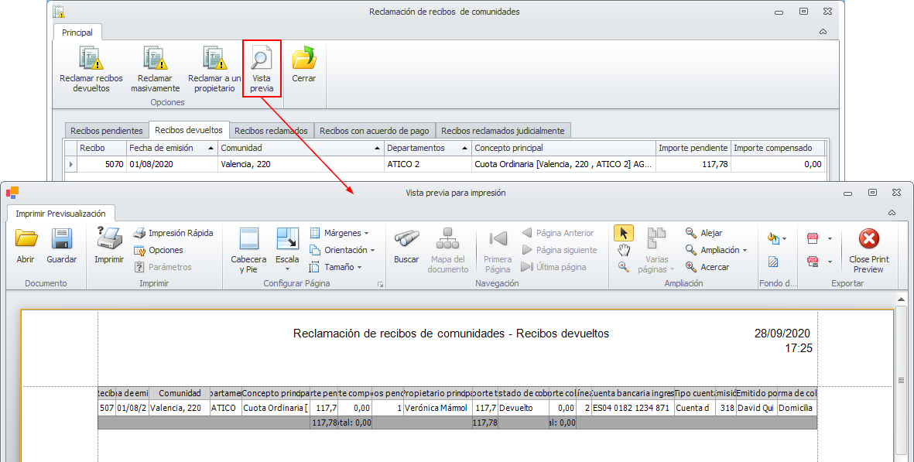Click Export to PDF icon
Image resolution: width=914 pixels, height=462 pixels.
[813, 238]
